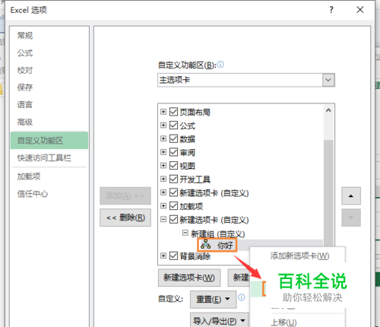The width and height of the screenshot is (380, 327).
Task: Select the 背景消除 row text
Action: [x=195, y=256]
